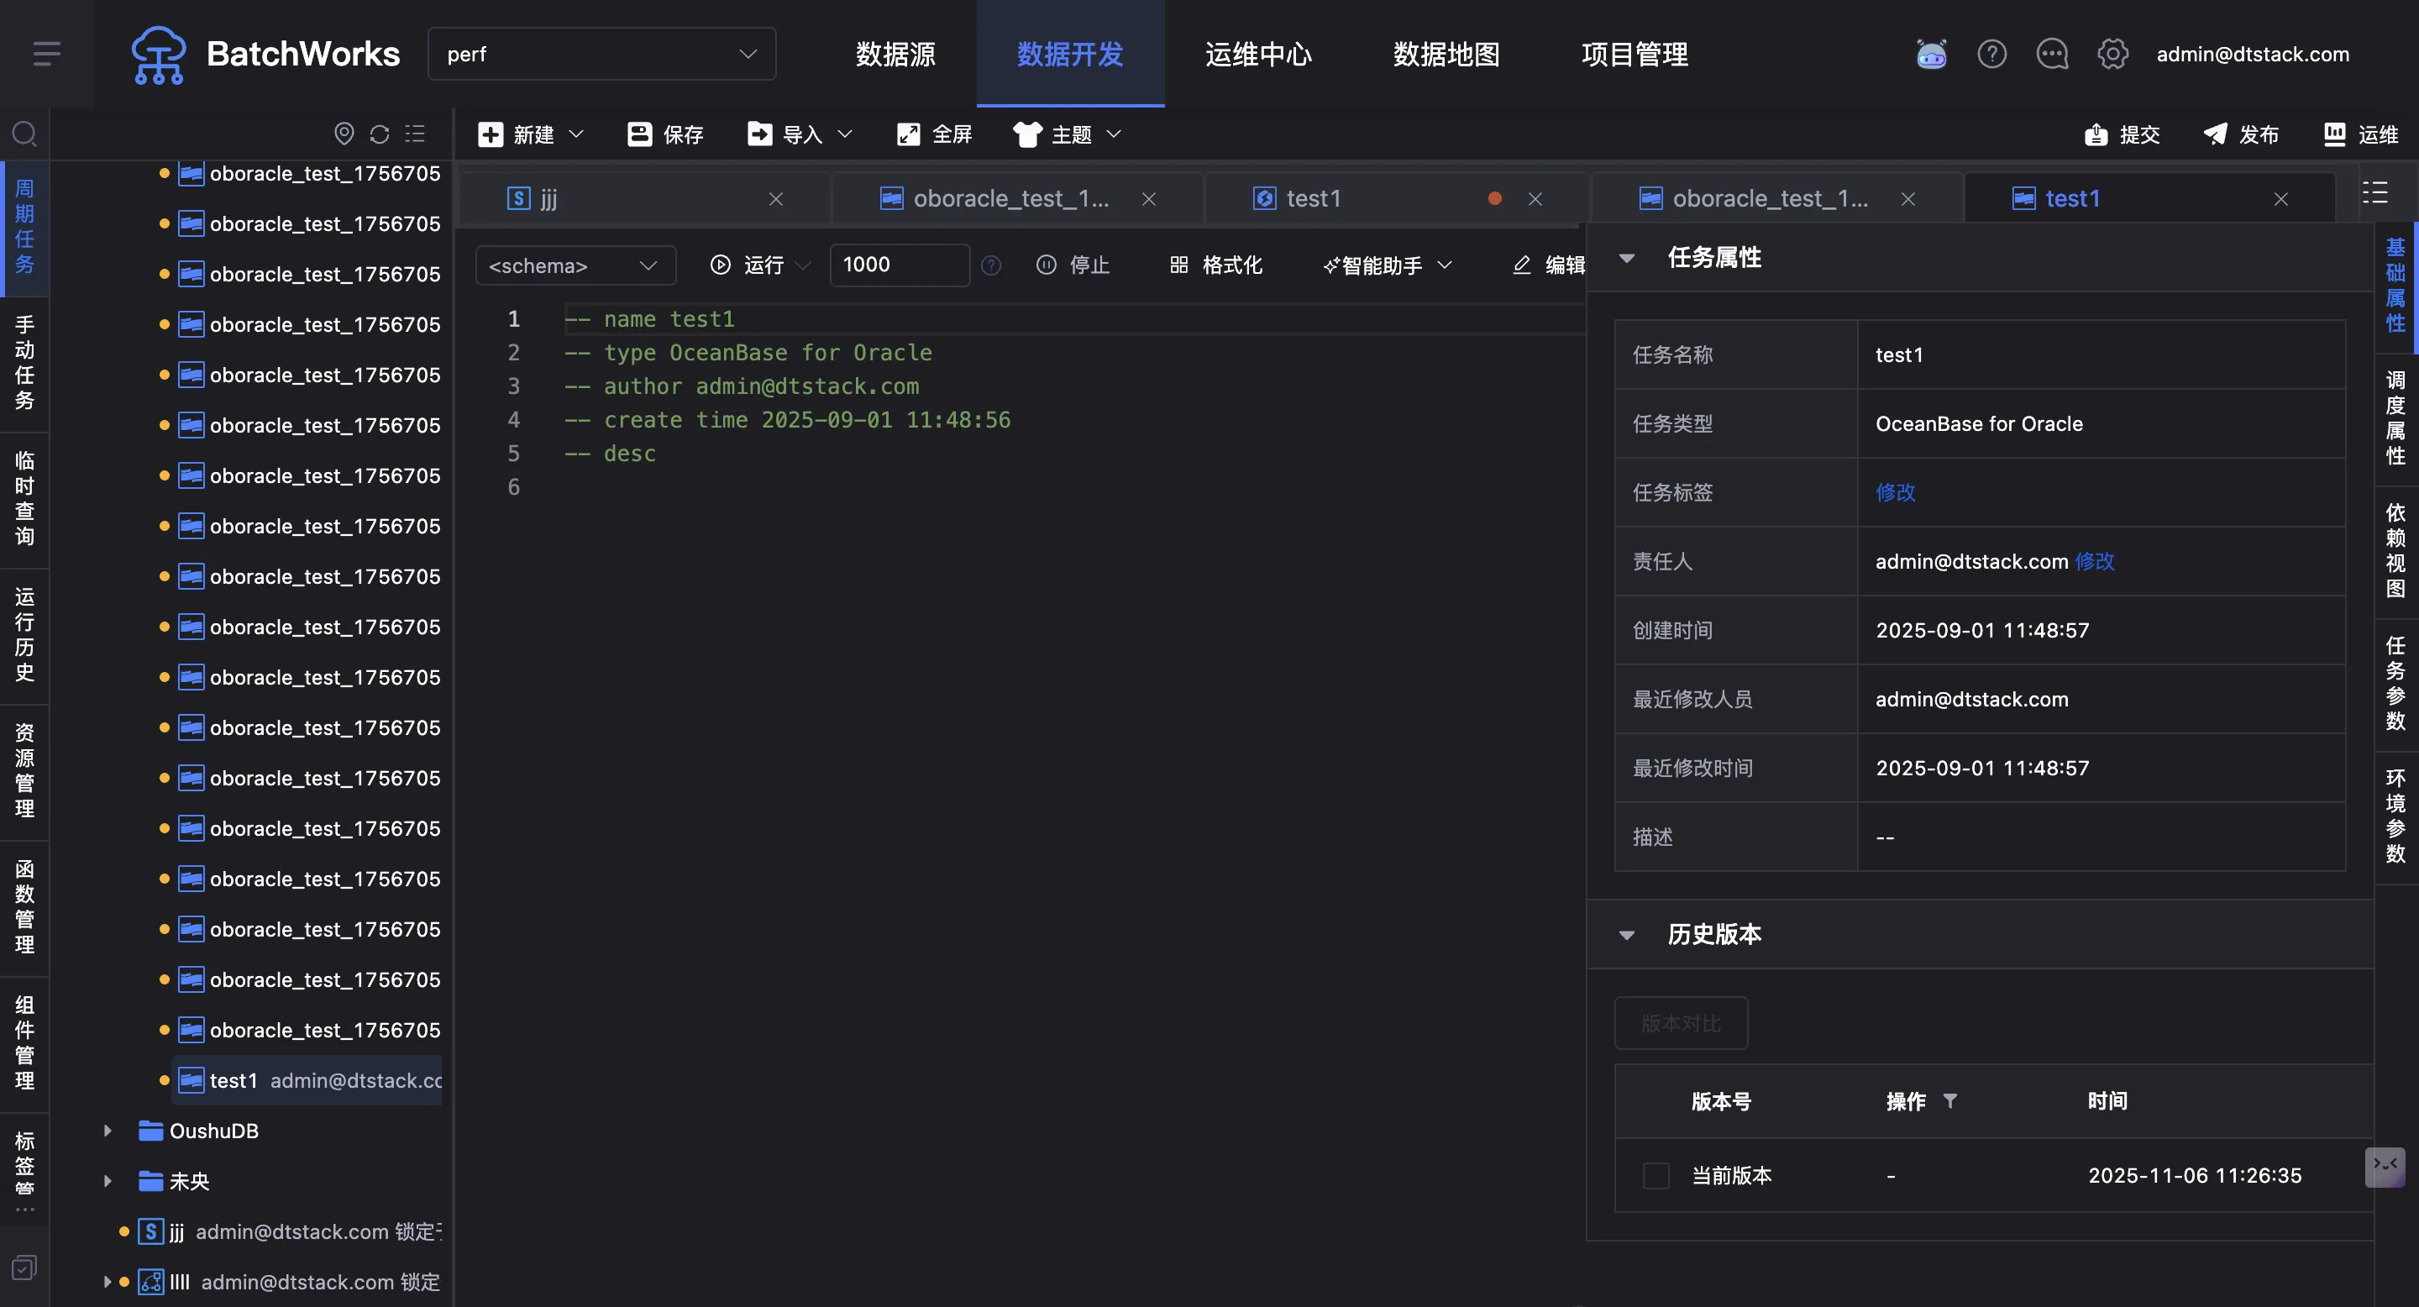Collapse the 任务属性 section
Screen dimensions: 2419x1307
[1628, 258]
